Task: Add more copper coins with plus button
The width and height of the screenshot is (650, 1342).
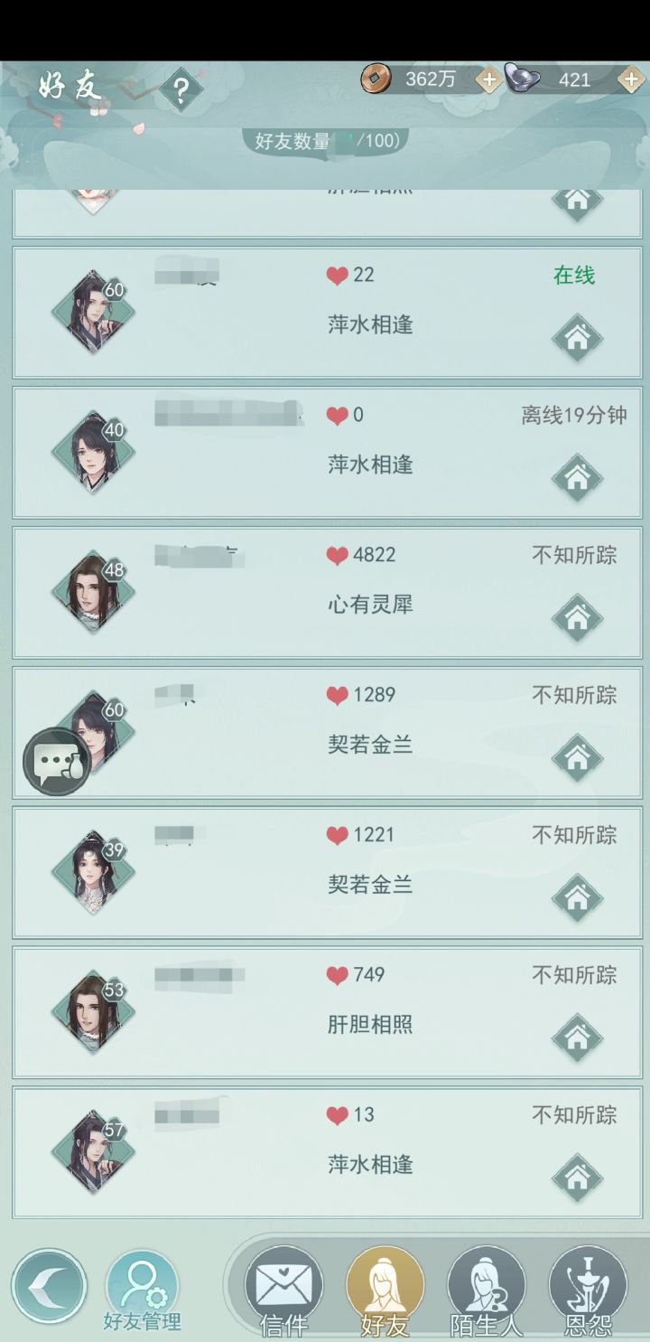Action: 488,80
